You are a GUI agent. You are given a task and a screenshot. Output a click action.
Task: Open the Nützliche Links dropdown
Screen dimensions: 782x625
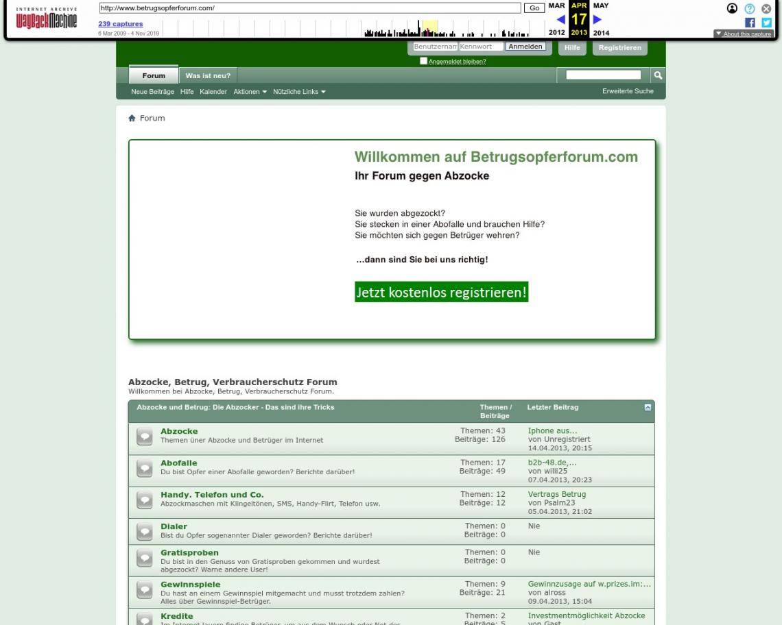299,92
